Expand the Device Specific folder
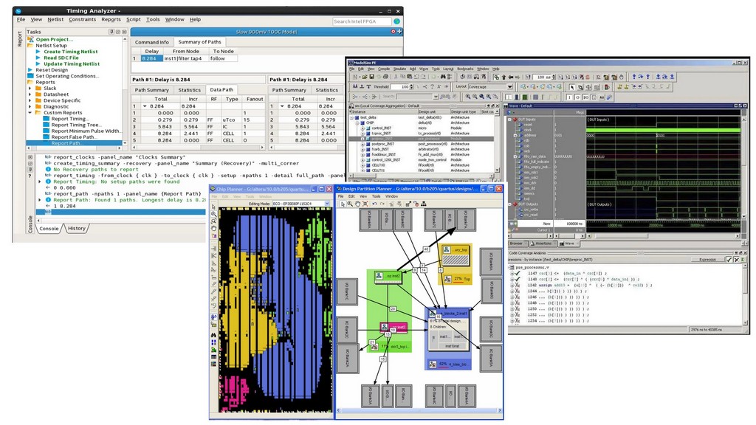Image resolution: width=756 pixels, height=425 pixels. [30, 100]
